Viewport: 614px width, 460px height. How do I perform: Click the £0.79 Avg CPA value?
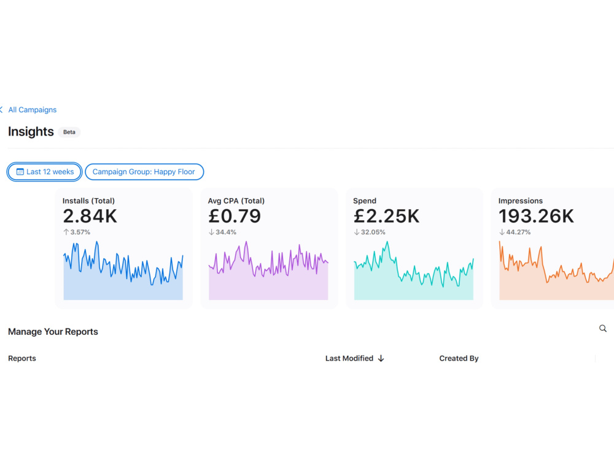tap(234, 217)
